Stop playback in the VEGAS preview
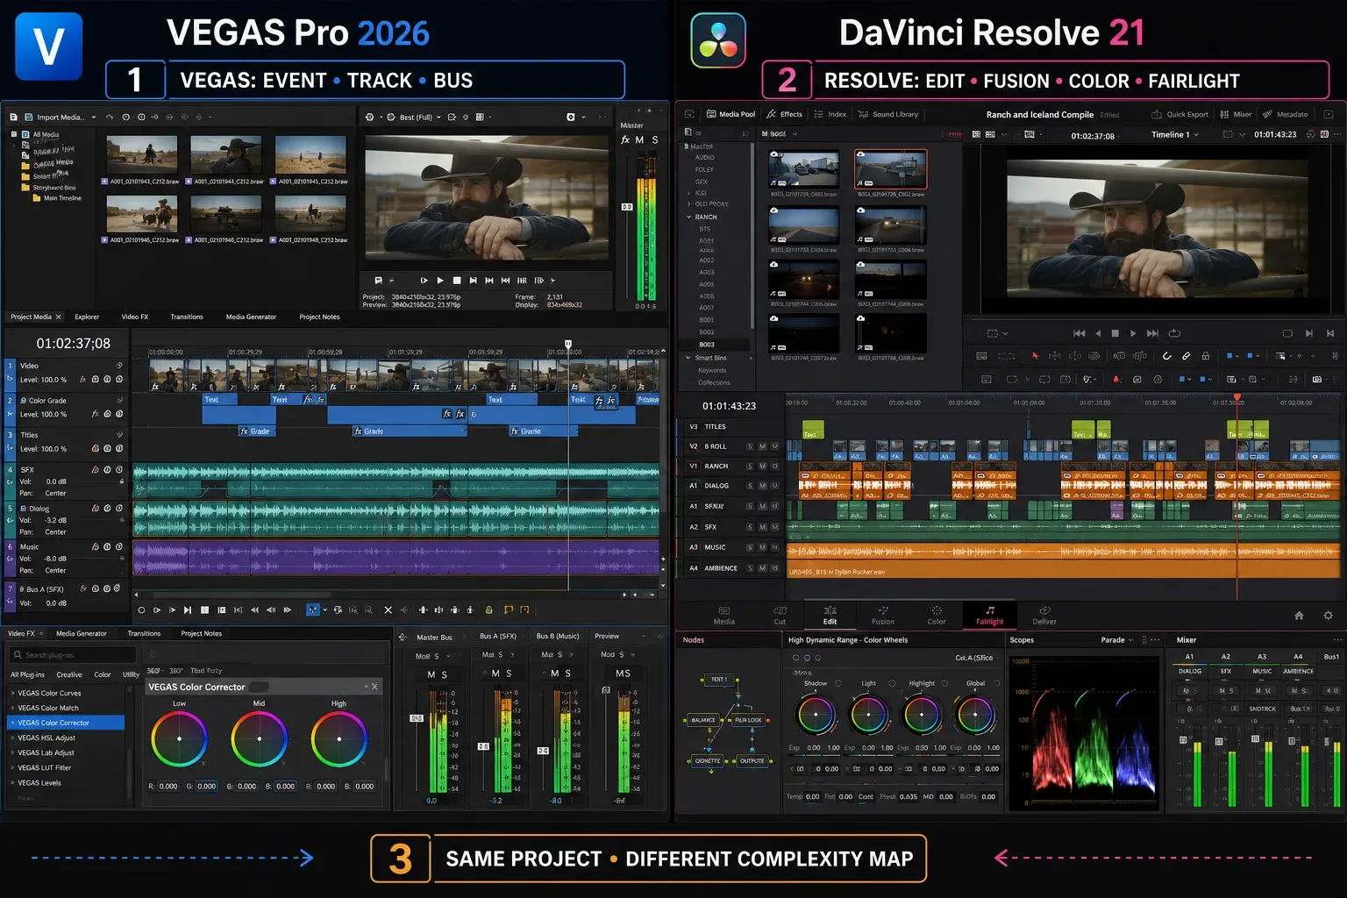 pos(456,281)
